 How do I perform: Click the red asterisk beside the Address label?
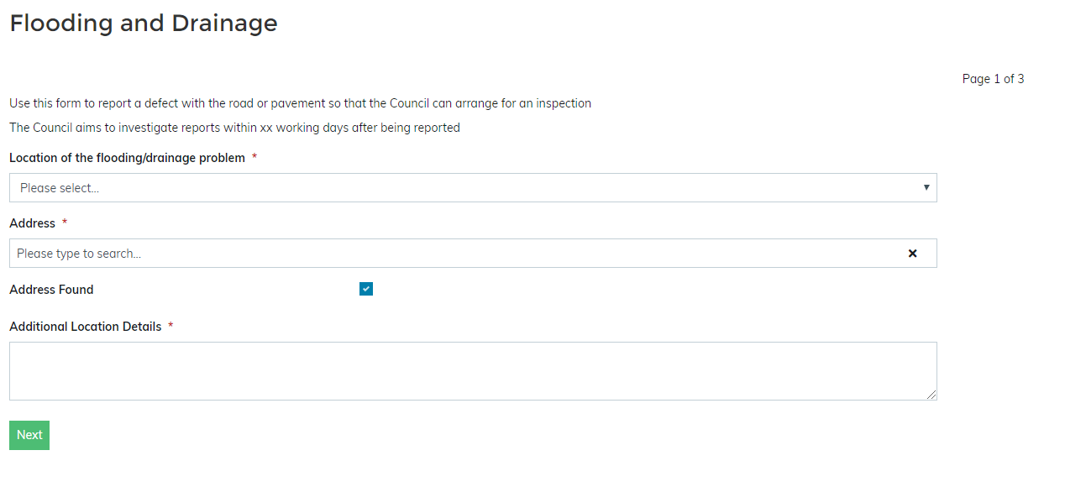coord(65,223)
